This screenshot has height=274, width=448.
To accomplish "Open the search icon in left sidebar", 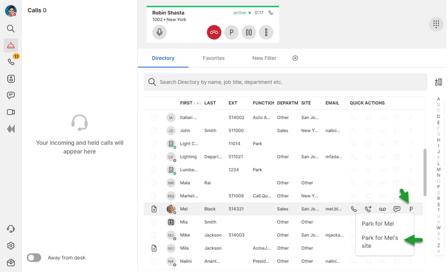I will tap(11, 28).
